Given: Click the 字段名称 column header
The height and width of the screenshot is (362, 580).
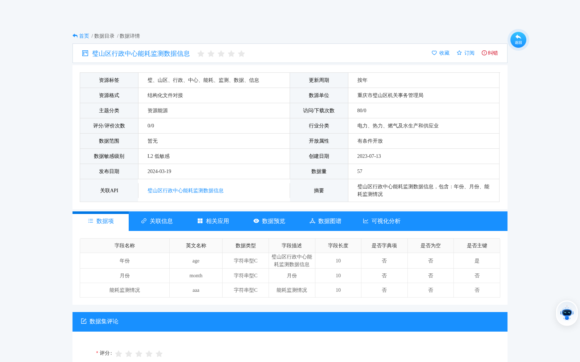Looking at the screenshot, I should click(125, 245).
